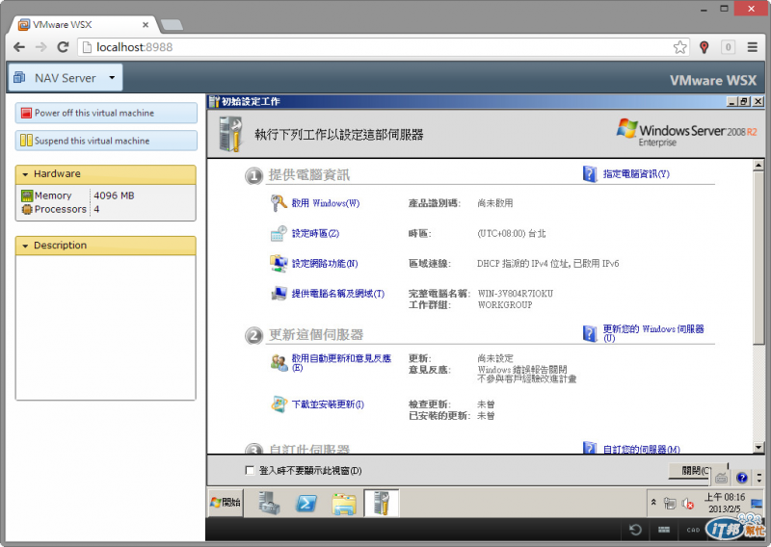Bookmark this page with the star

click(x=680, y=47)
